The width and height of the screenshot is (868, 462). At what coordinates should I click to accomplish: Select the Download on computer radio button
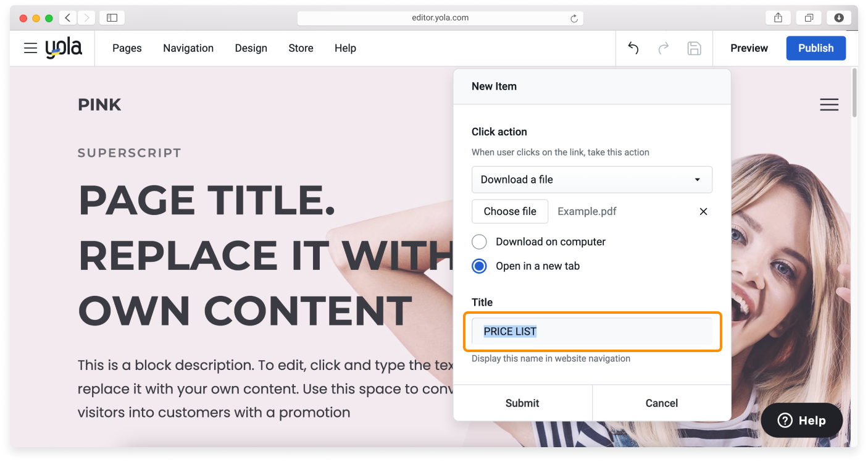click(x=479, y=241)
